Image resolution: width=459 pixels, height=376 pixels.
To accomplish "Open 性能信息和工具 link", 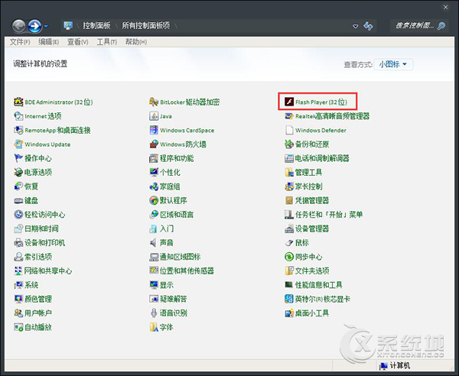I will pos(319,285).
